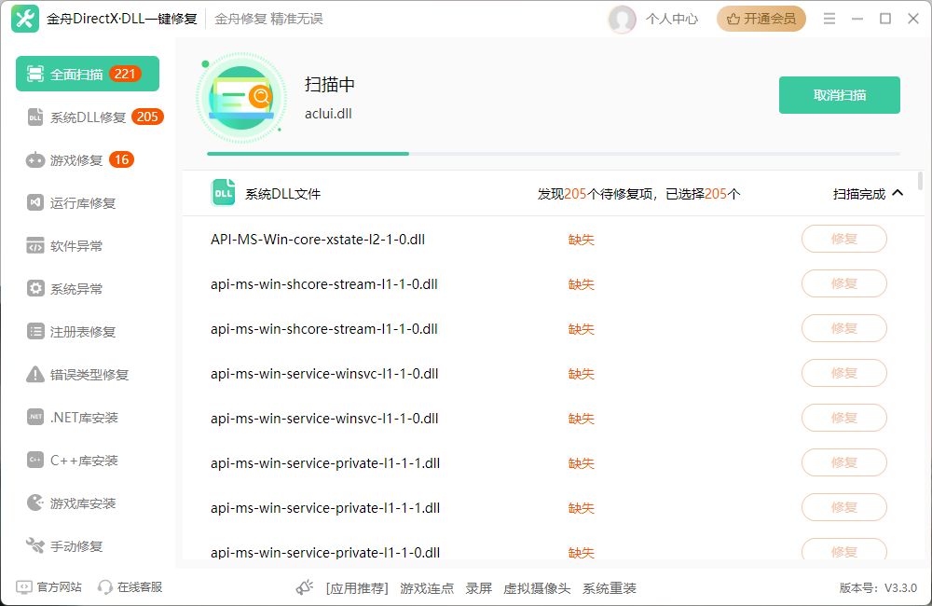Click the manual repair tools icon
The height and width of the screenshot is (606, 932).
pos(35,545)
